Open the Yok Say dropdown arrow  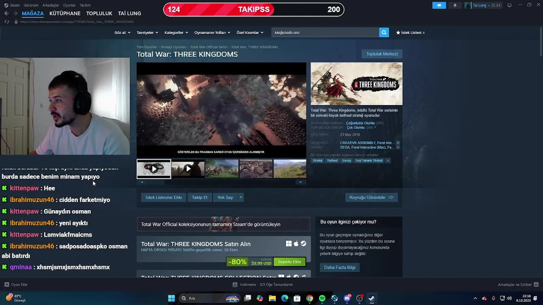(x=241, y=197)
